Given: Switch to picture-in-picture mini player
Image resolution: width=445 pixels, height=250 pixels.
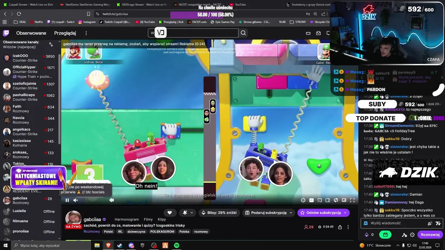Looking at the screenshot, I should pyautogui.click(x=344, y=200).
